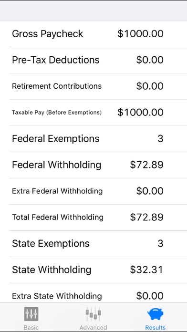Tap Taxable Pay (Before Exemptions) row
Screen dimensions: 187x332
click(93, 113)
